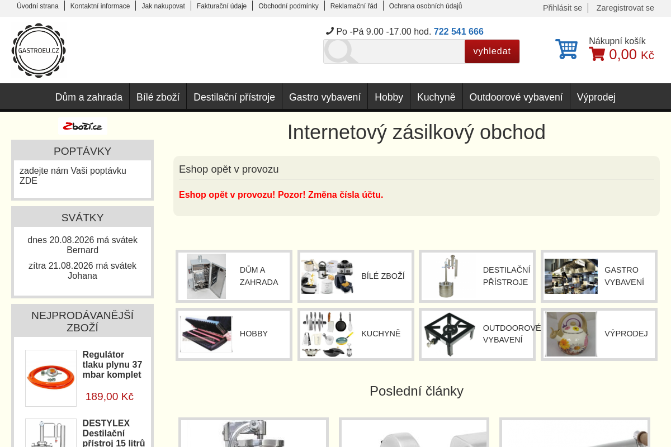Open the Eshop opět v provozu heading
This screenshot has width=671, height=447.
229,169
